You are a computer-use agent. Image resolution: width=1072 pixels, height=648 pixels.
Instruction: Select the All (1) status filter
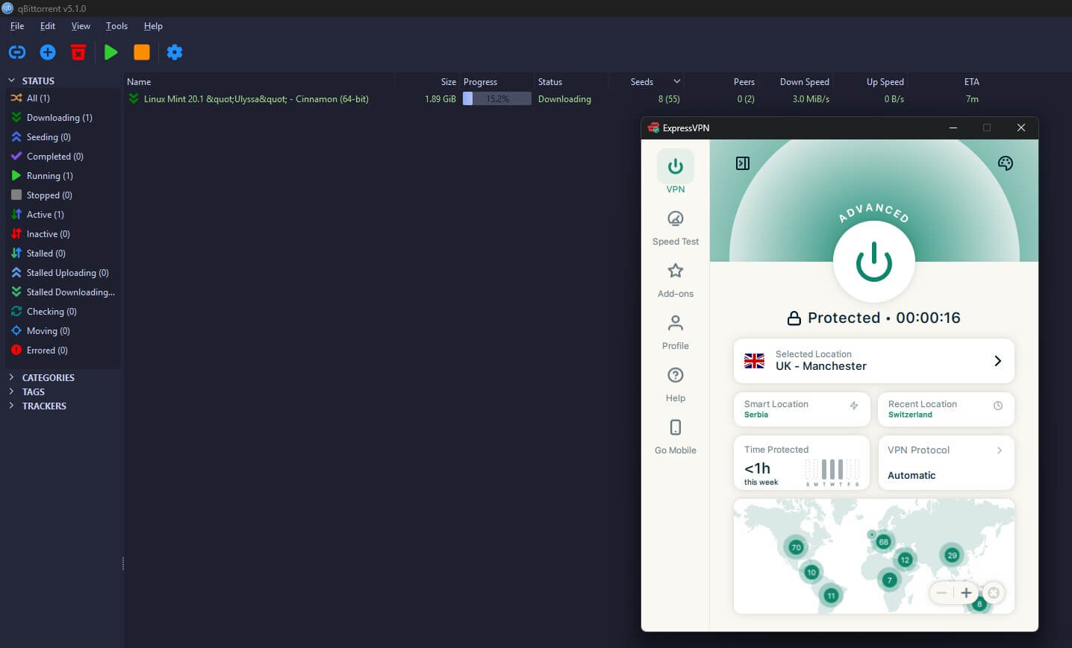pos(61,98)
